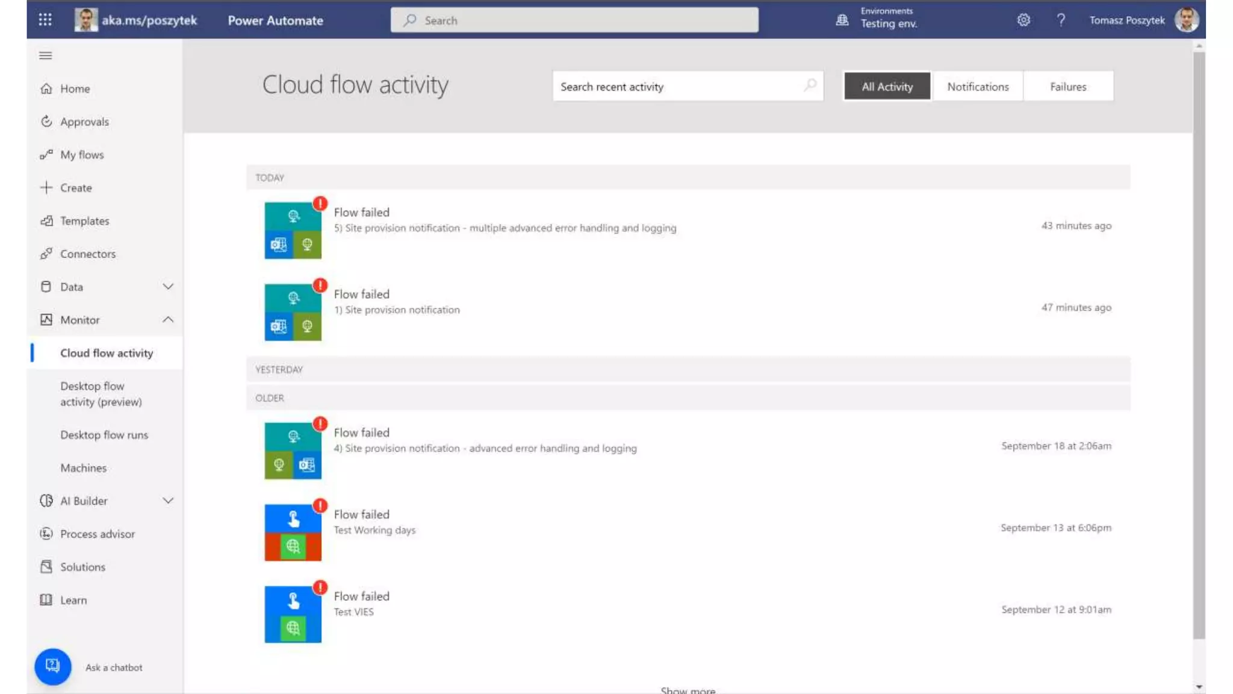Click the Environments picker icon
The width and height of the screenshot is (1233, 694).
pyautogui.click(x=842, y=20)
